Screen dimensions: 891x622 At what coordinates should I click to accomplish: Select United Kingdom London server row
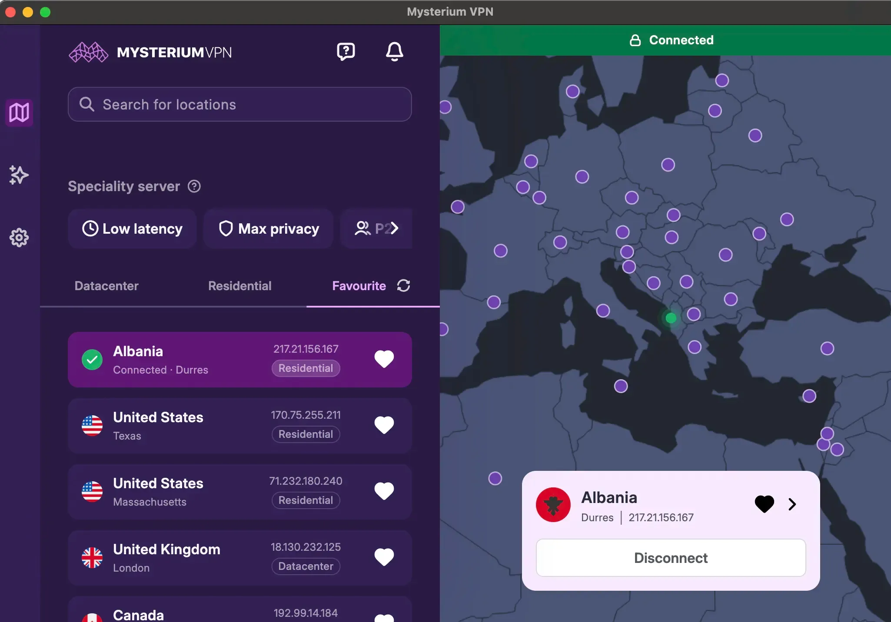[x=240, y=558]
